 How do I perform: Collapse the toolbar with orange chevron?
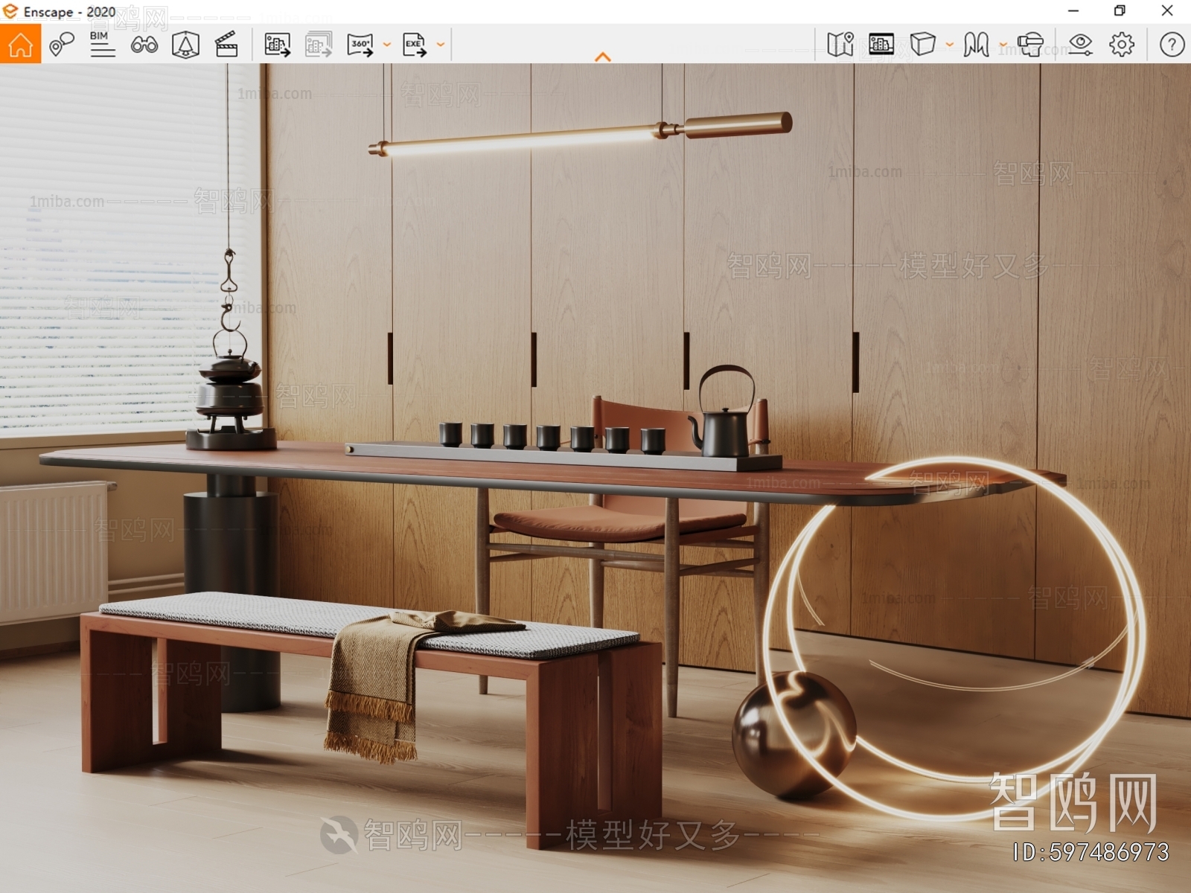click(x=603, y=57)
